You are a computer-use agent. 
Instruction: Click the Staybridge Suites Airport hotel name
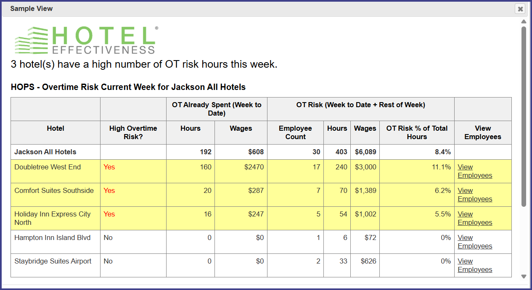coord(53,261)
